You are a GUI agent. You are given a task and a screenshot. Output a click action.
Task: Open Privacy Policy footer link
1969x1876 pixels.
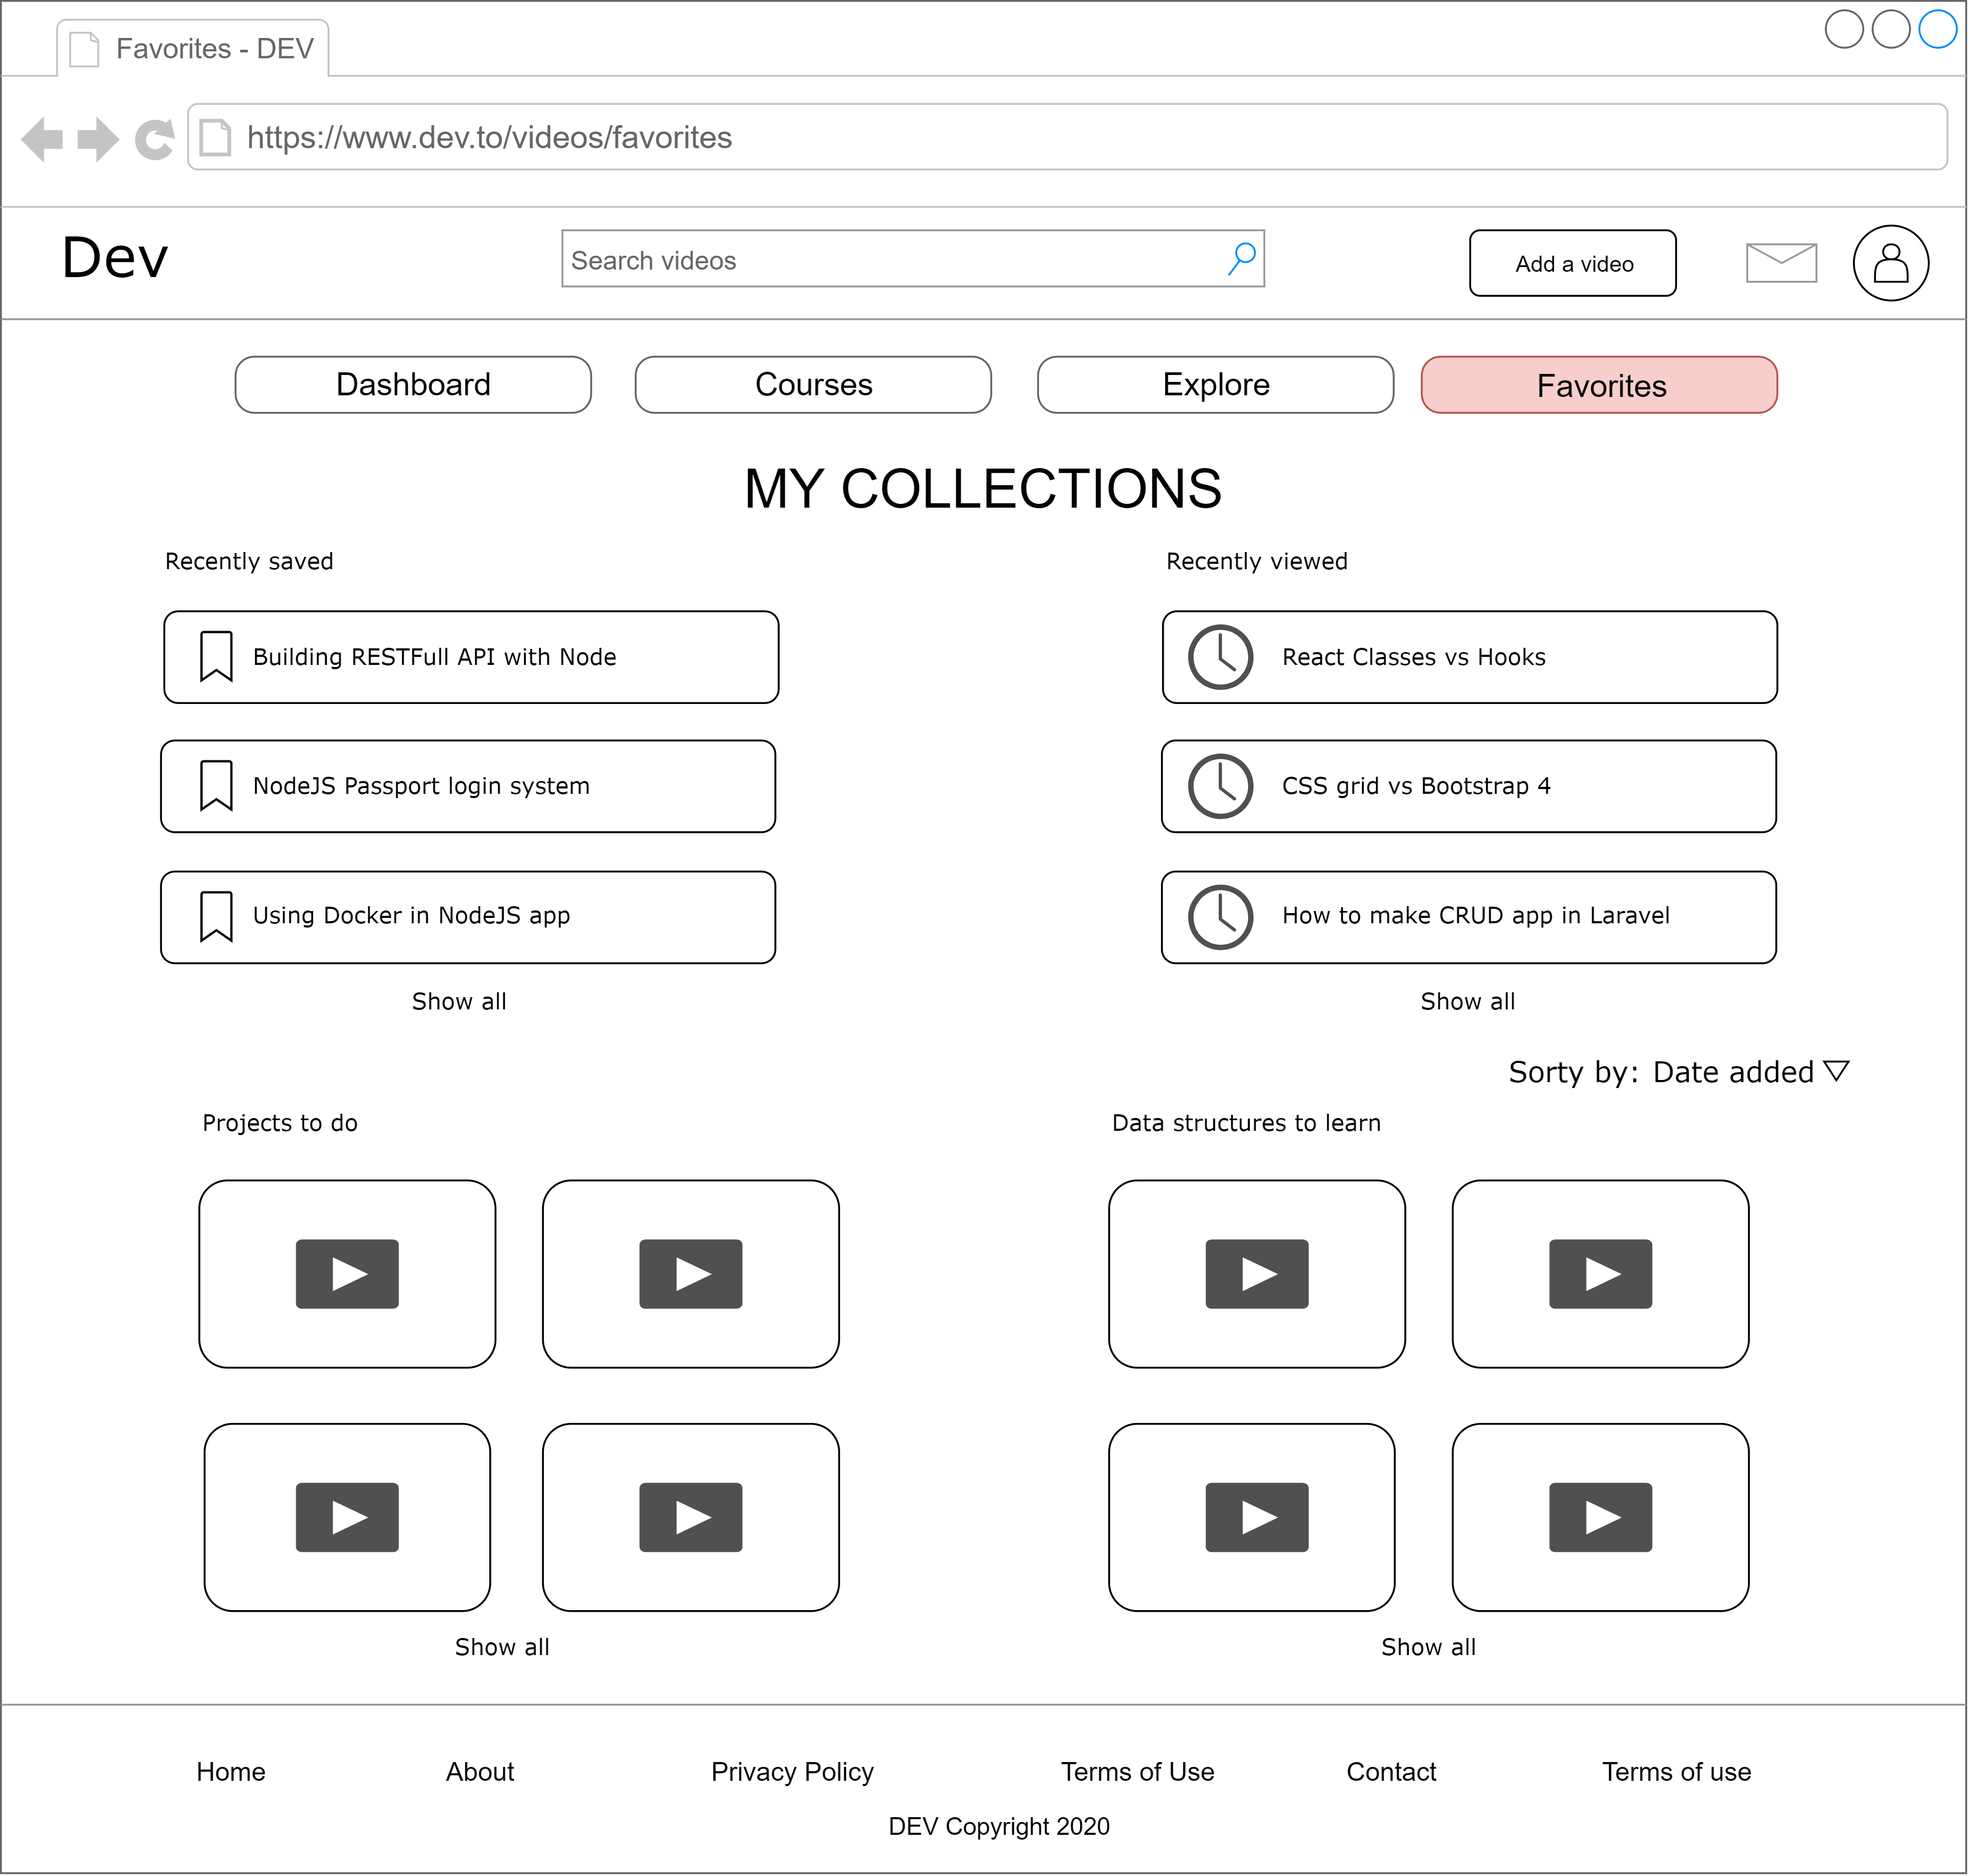coord(793,1773)
